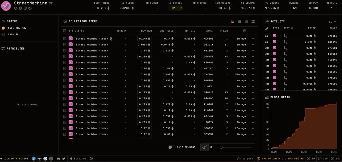Sort by the Last Sale column header
Image resolution: width=342 pixels, height=162 pixels.
pyautogui.click(x=166, y=31)
